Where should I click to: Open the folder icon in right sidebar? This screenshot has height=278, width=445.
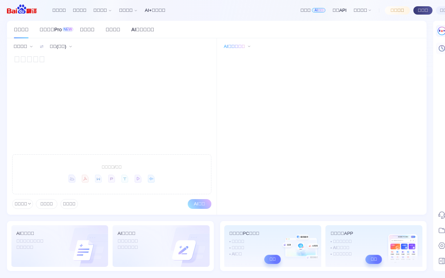[442, 230]
